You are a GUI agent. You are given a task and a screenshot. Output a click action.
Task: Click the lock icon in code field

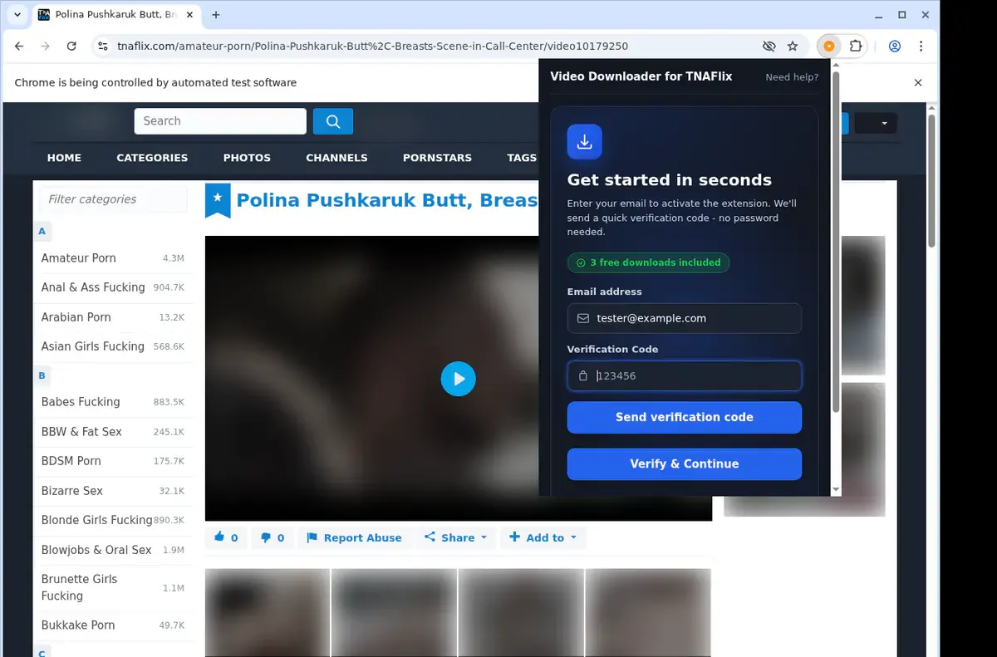click(x=583, y=375)
